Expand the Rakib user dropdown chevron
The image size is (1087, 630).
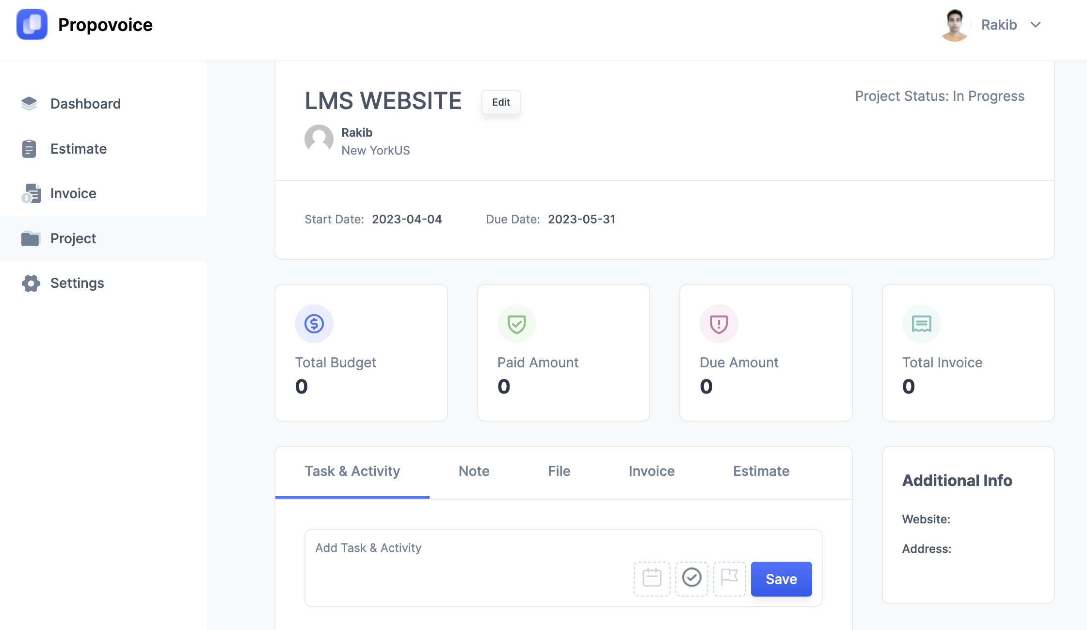click(1036, 25)
